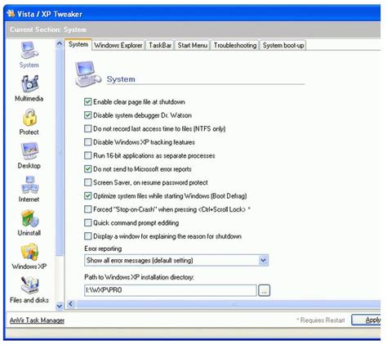Click the sidebar vertical scrollbar thumb

coord(60,151)
